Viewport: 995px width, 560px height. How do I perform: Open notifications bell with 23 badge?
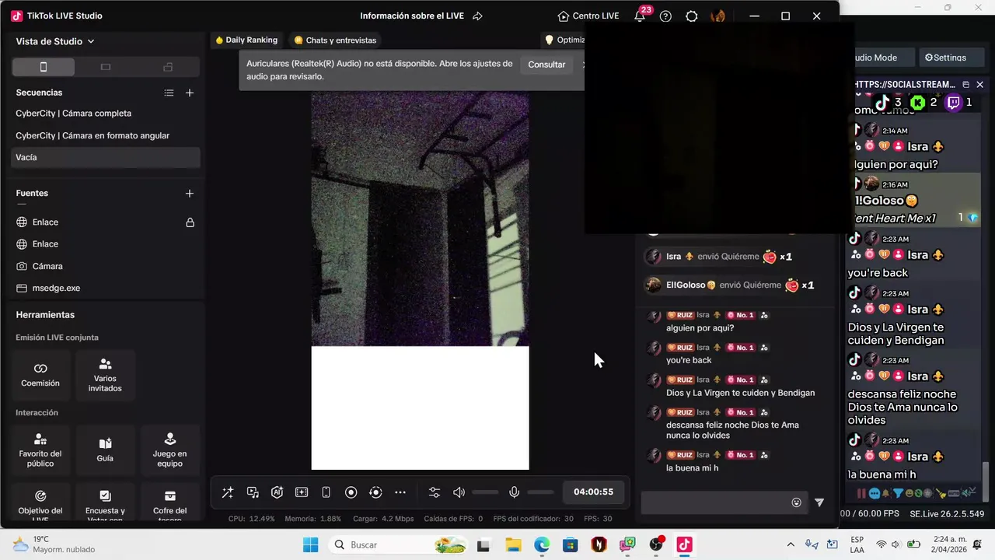[640, 16]
